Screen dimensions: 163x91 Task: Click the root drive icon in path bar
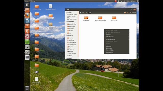coord(80,13)
